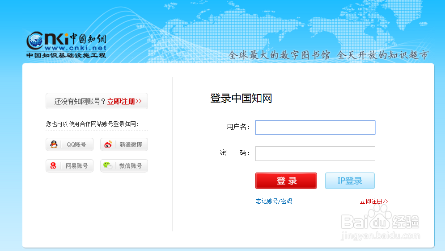
Task: Focus the 密码 input field
Action: click(315, 153)
